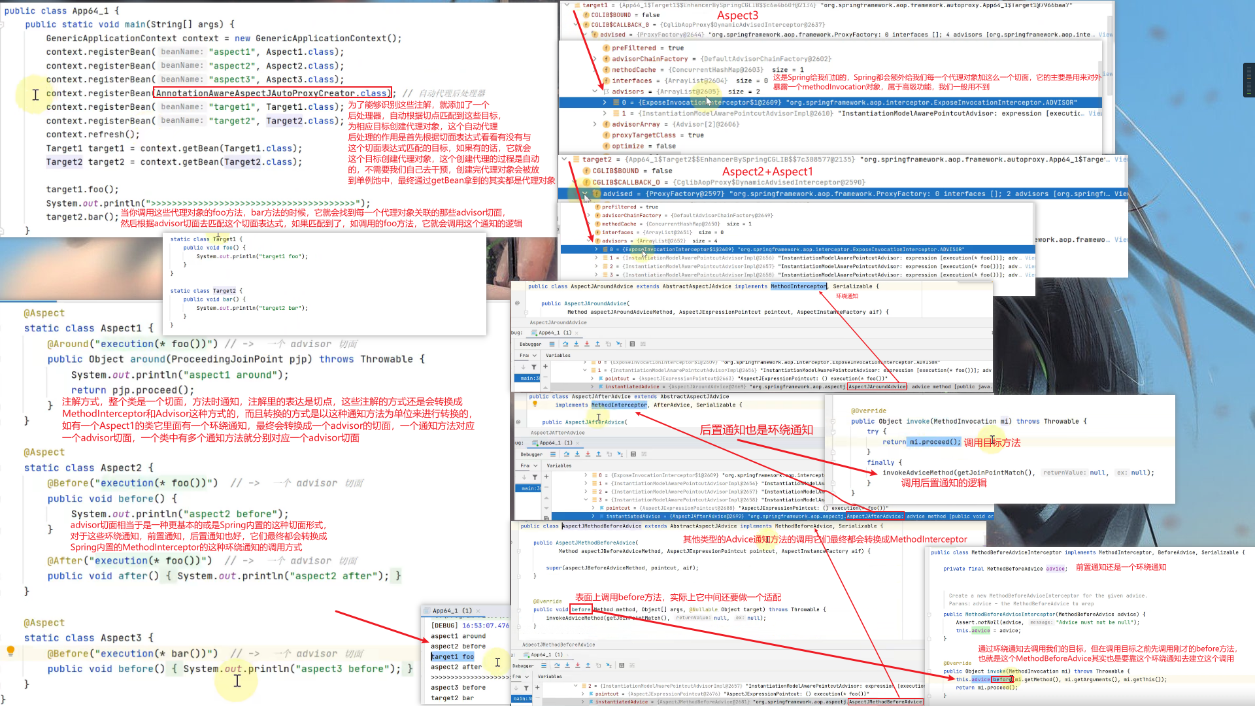Click Evaluate Expression in AspectJMethodBeforeAdvice debugger toolbar
This screenshot has height=706, width=1255.
(622, 665)
